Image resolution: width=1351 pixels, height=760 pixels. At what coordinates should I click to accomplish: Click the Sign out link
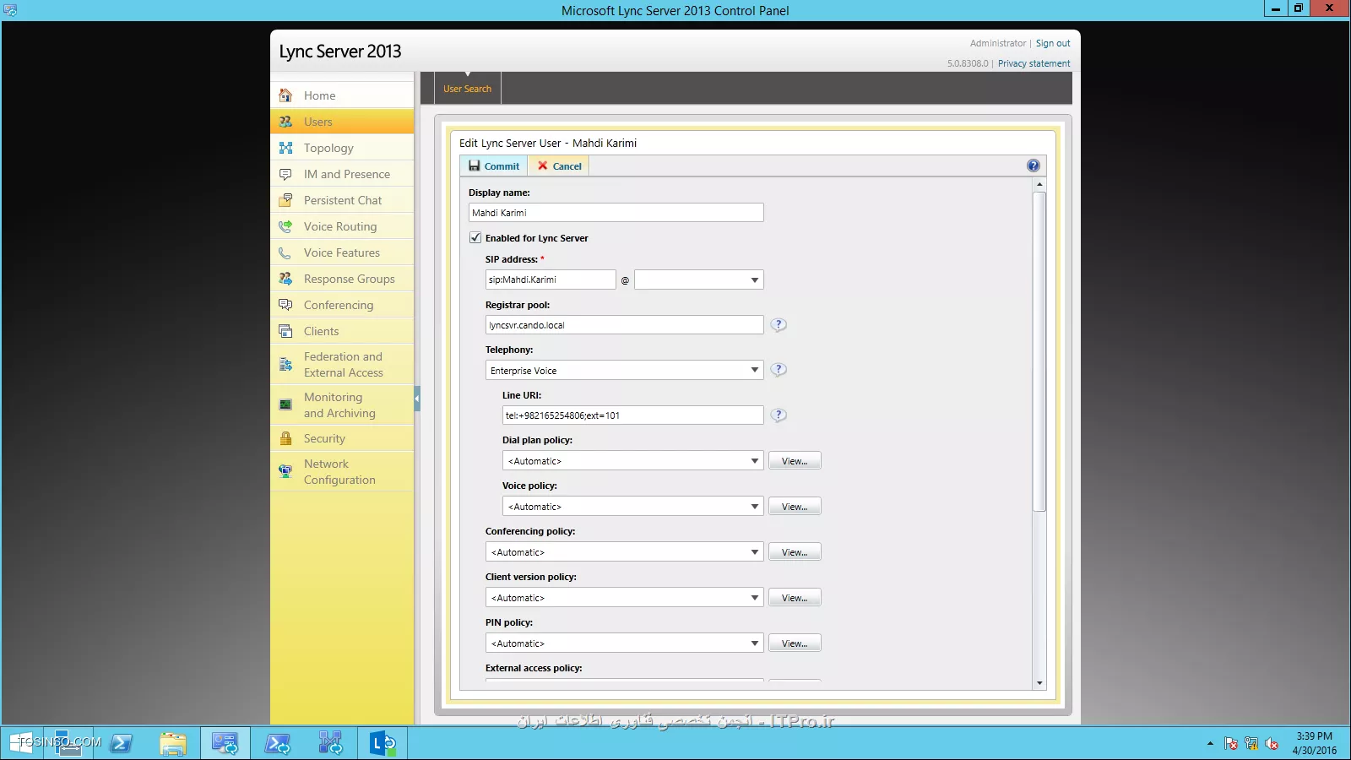(1053, 43)
